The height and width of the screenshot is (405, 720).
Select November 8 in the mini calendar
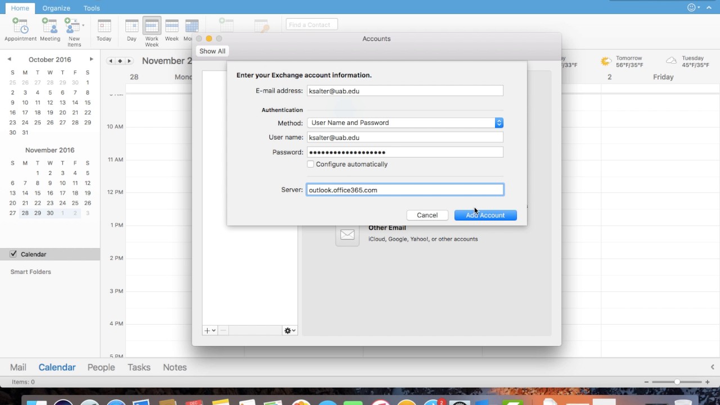pyautogui.click(x=38, y=183)
